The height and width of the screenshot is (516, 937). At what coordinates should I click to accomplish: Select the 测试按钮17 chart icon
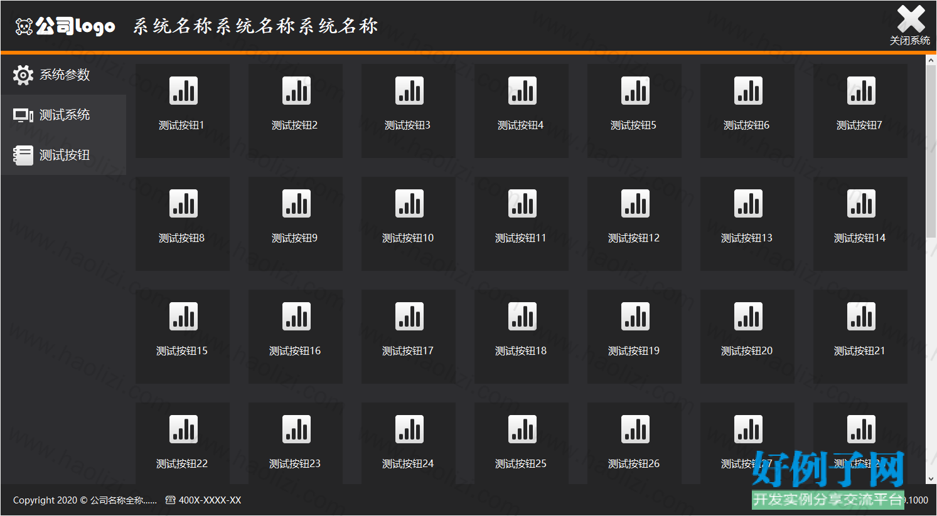pos(409,317)
